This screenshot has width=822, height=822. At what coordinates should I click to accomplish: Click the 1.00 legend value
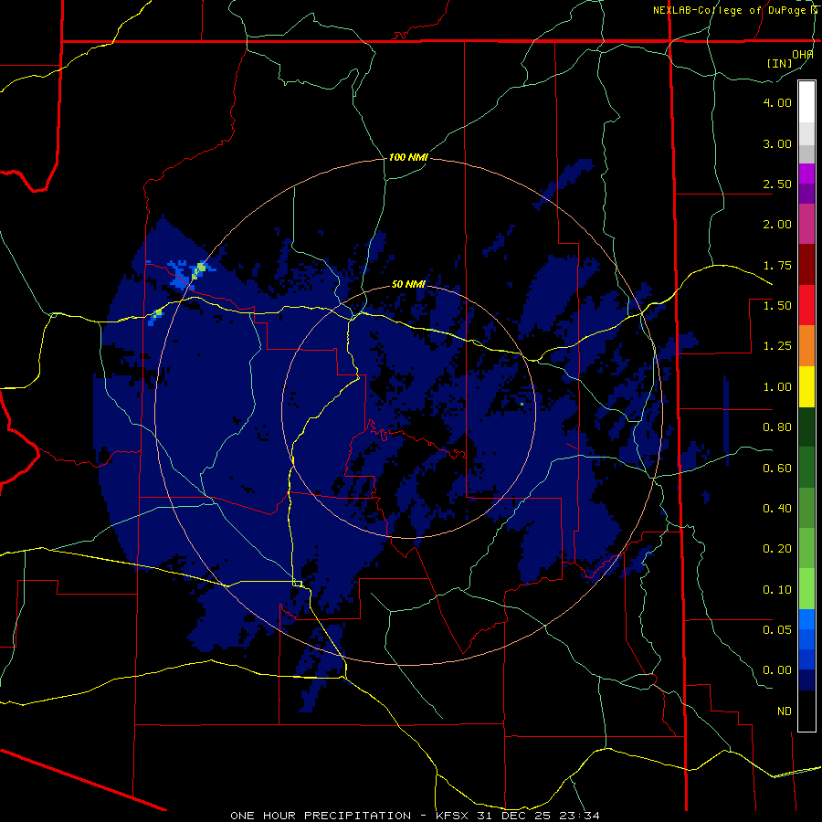(x=777, y=387)
